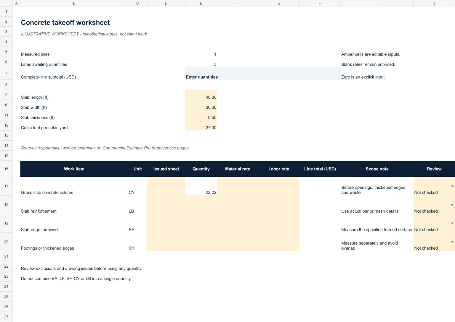Open the Review dropdown for Gross slab concrete volume
The width and height of the screenshot is (455, 322).
452,186
